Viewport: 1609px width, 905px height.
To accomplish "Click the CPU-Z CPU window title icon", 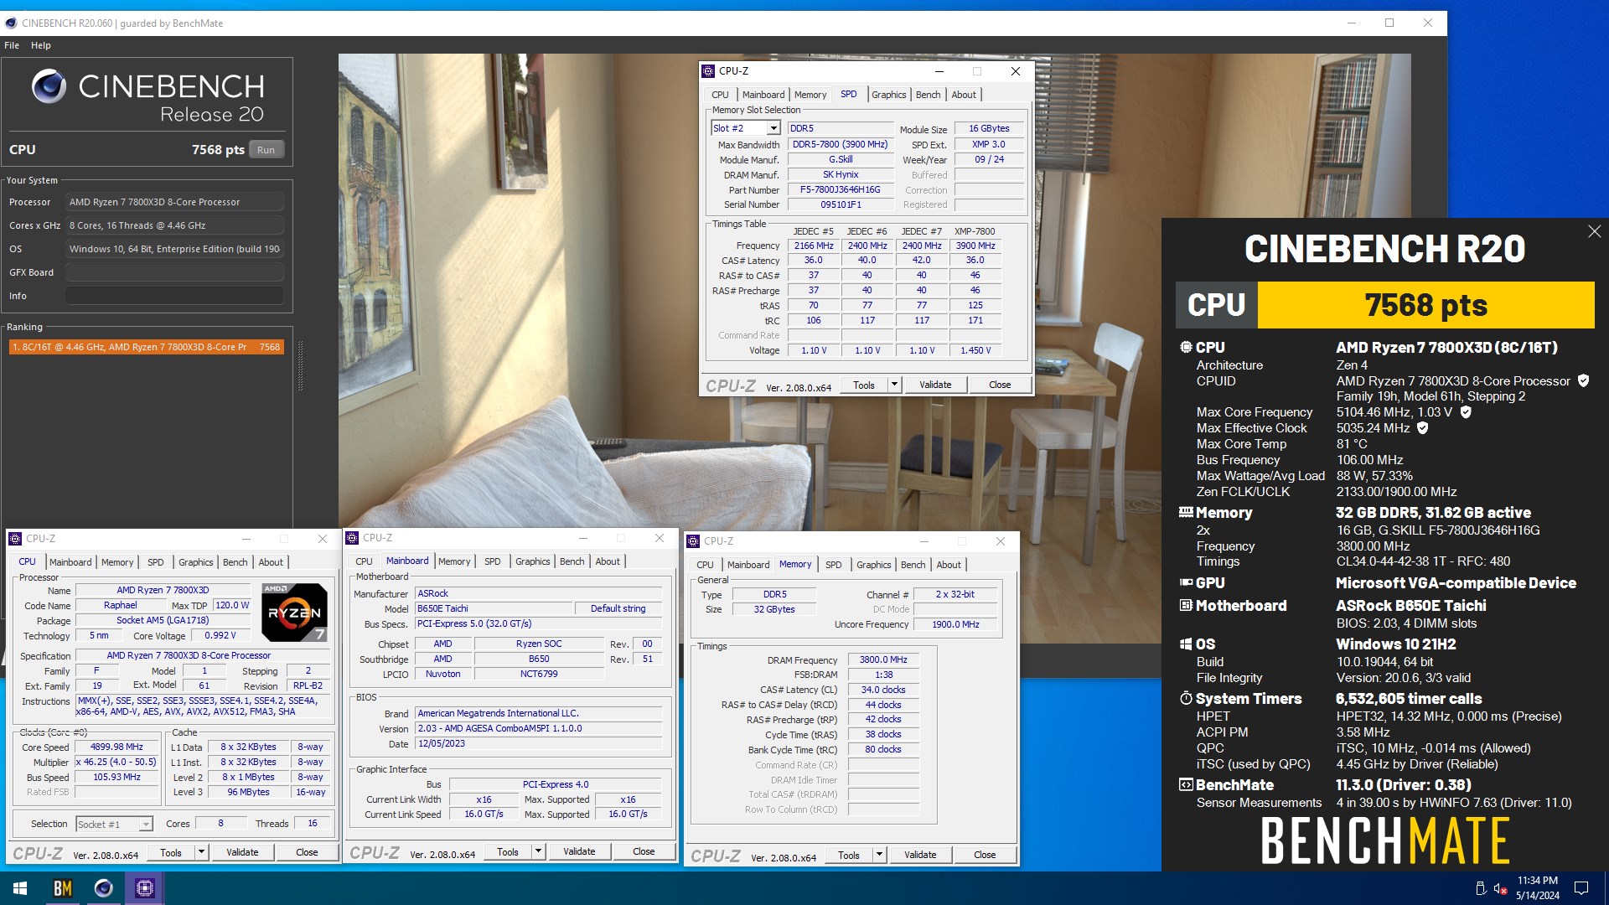I will pyautogui.click(x=15, y=539).
